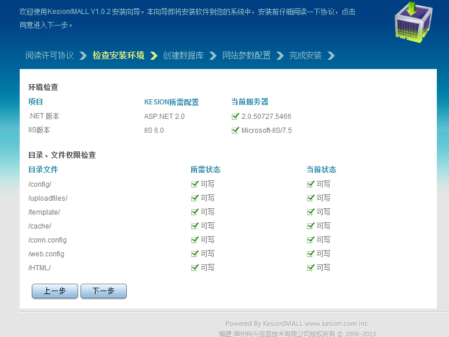Viewport: 449px width, 337px height.
Task: Click the /web.config file row label
Action: point(46,254)
